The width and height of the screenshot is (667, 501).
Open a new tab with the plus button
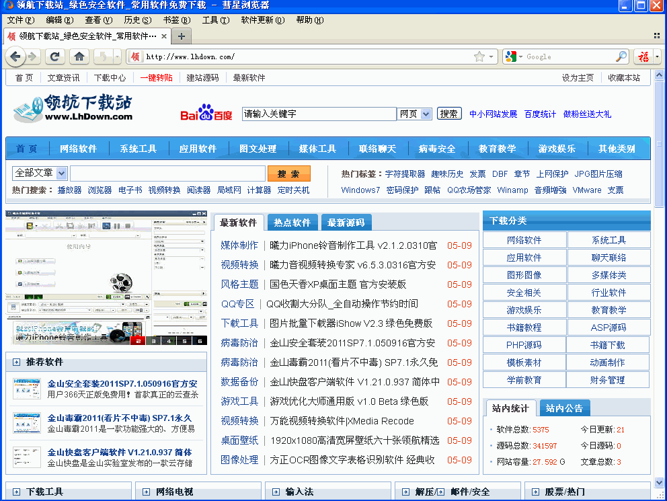pos(182,36)
